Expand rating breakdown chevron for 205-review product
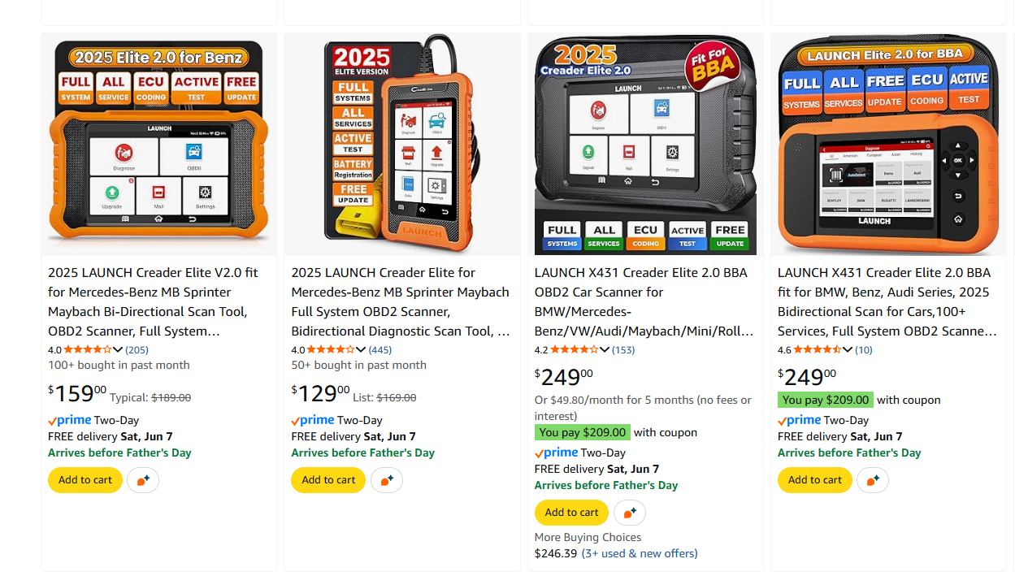 pyautogui.click(x=119, y=350)
